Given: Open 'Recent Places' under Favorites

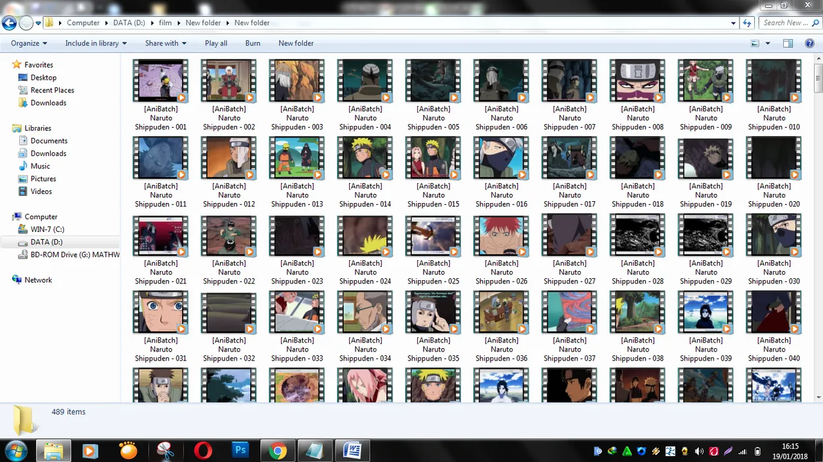Looking at the screenshot, I should [x=52, y=90].
